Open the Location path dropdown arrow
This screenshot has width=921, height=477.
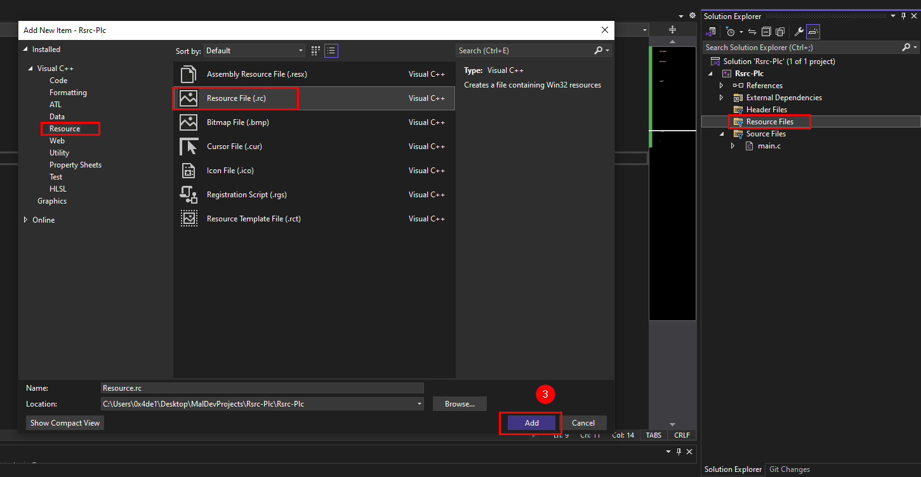[x=419, y=404]
